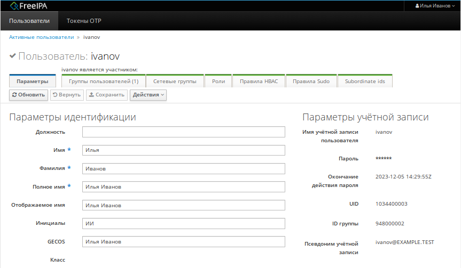Click the Инициалы field with ИИ

(x=183, y=223)
